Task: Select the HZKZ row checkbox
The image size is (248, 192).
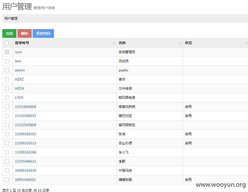Action: tap(7, 79)
